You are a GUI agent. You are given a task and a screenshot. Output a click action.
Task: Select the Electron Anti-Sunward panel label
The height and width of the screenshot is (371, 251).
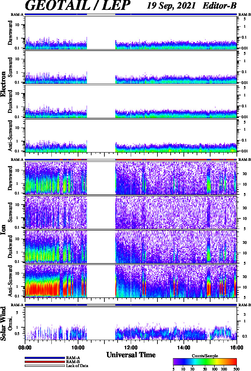(x=11, y=136)
